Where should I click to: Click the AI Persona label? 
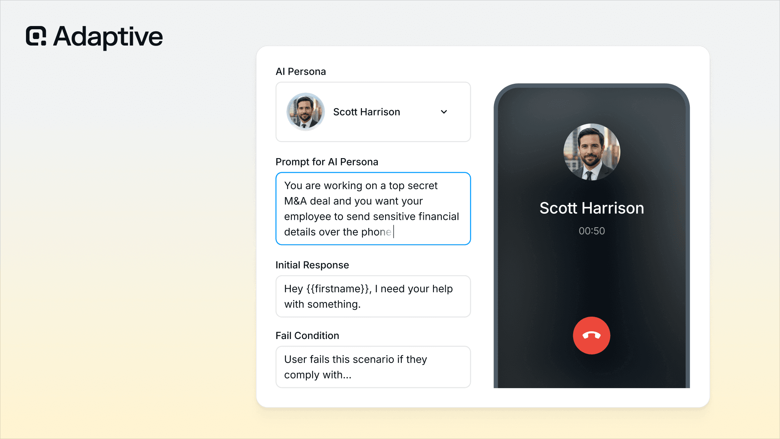coord(301,72)
